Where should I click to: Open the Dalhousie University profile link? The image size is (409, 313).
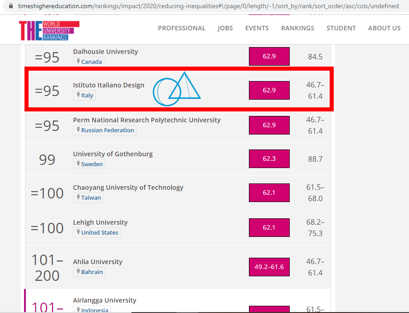105,52
